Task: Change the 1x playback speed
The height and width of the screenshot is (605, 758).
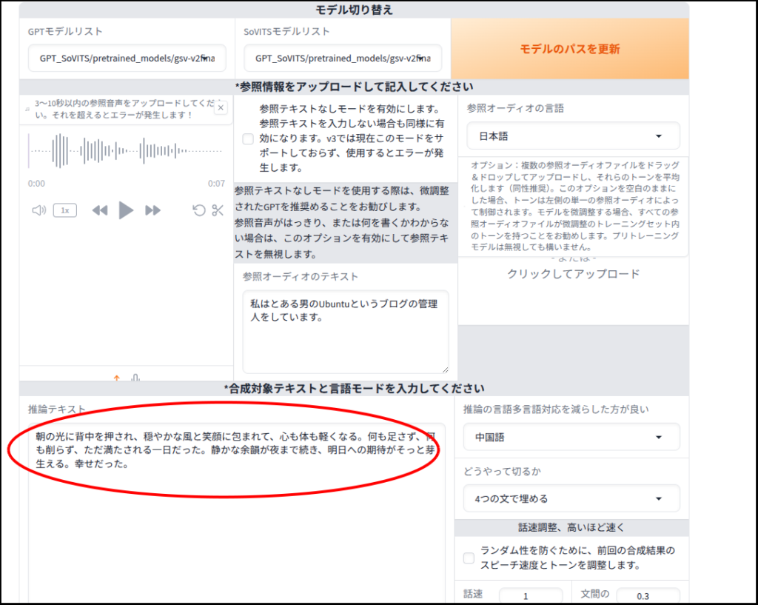Action: click(64, 210)
